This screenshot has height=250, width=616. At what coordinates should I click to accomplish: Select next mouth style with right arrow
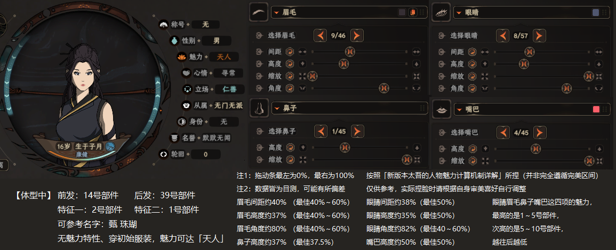pos(540,132)
